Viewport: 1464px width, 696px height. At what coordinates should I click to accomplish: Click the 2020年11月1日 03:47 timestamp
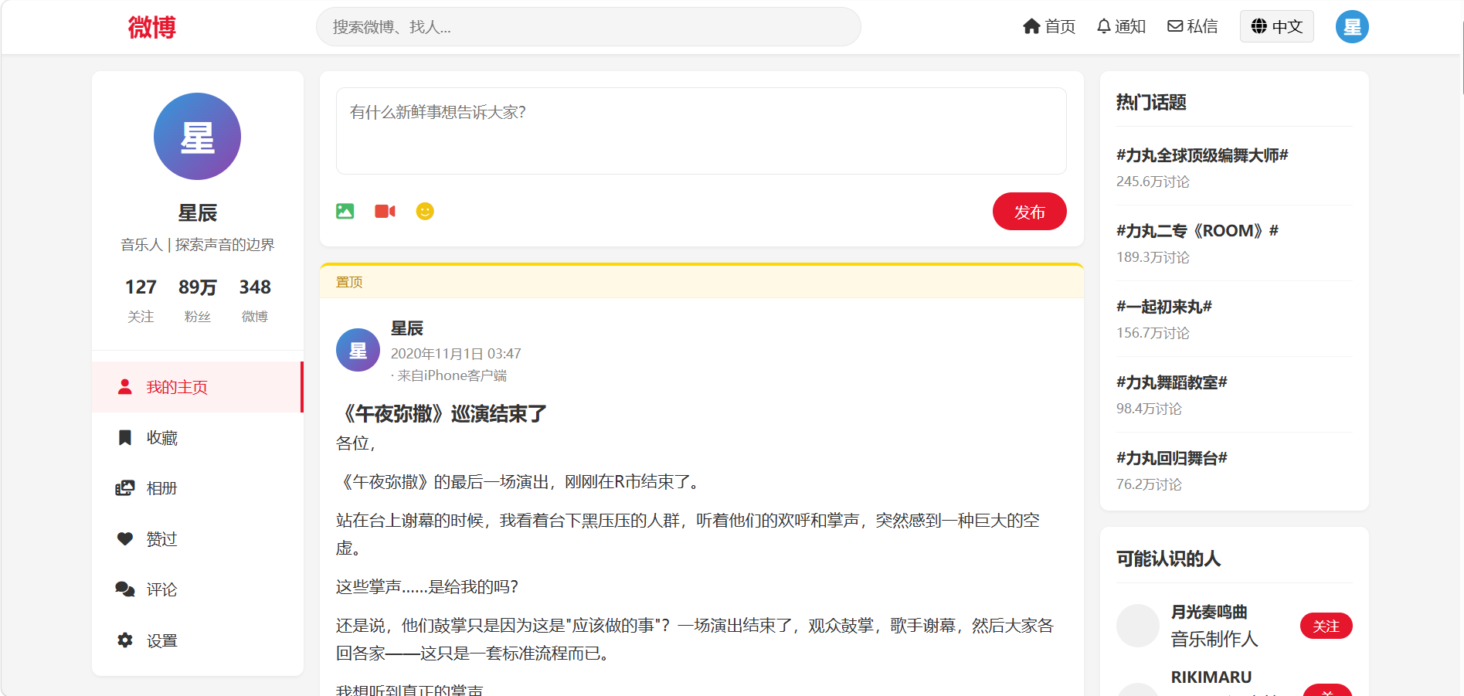[456, 354]
